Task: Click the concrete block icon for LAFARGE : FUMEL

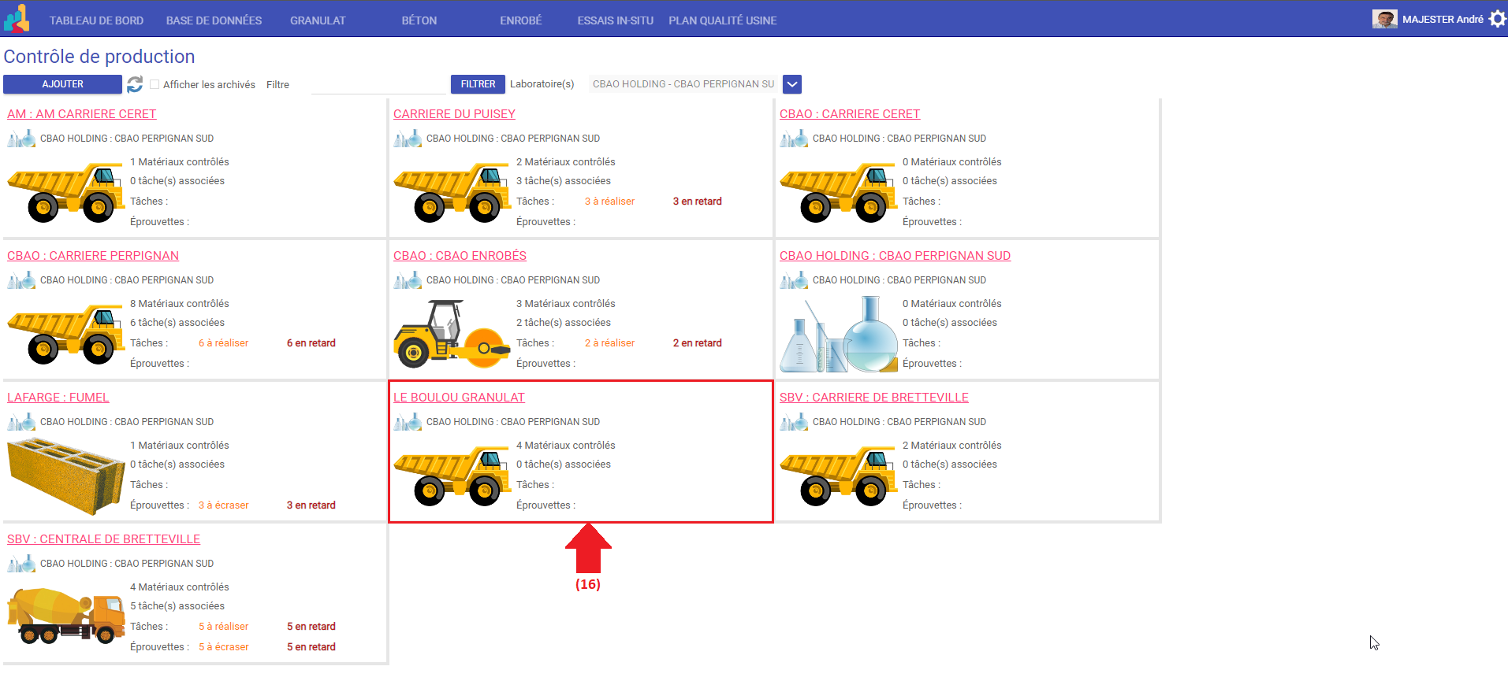Action: [x=65, y=476]
